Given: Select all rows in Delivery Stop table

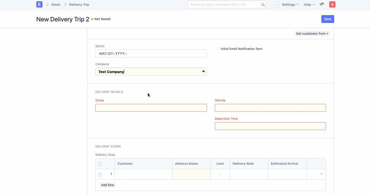Looking at the screenshot, I should pos(100,164).
